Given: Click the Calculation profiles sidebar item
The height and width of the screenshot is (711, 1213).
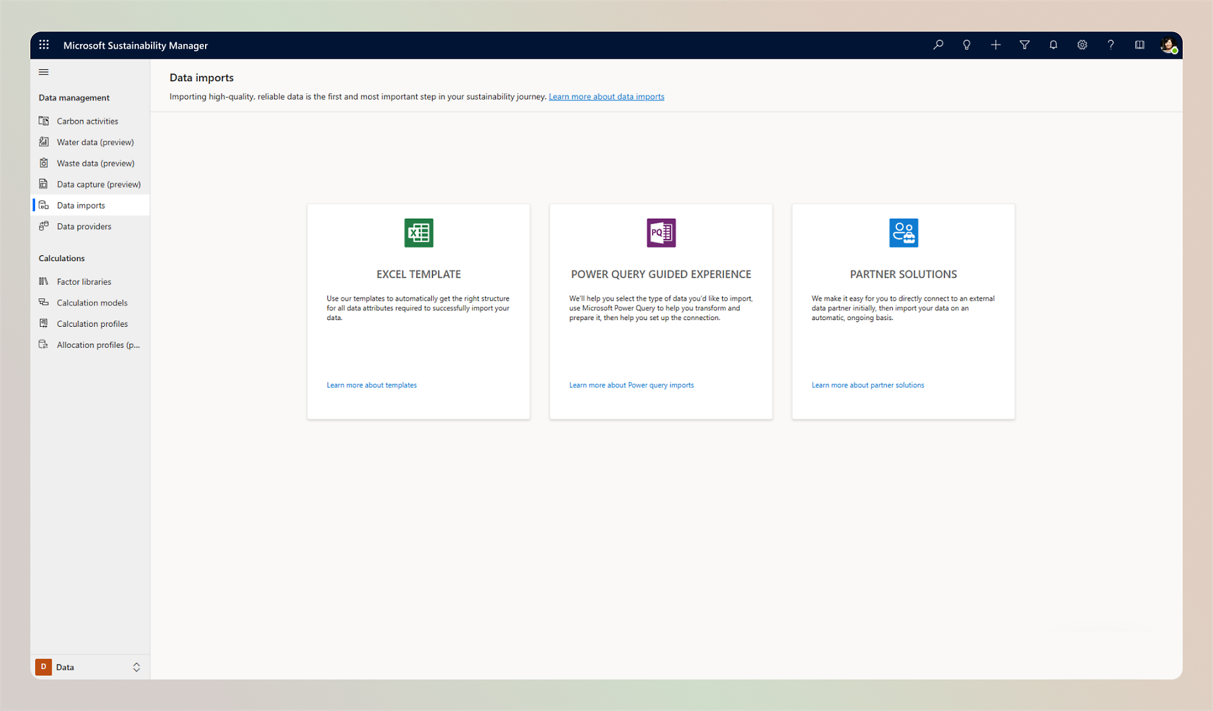Looking at the screenshot, I should pos(92,323).
